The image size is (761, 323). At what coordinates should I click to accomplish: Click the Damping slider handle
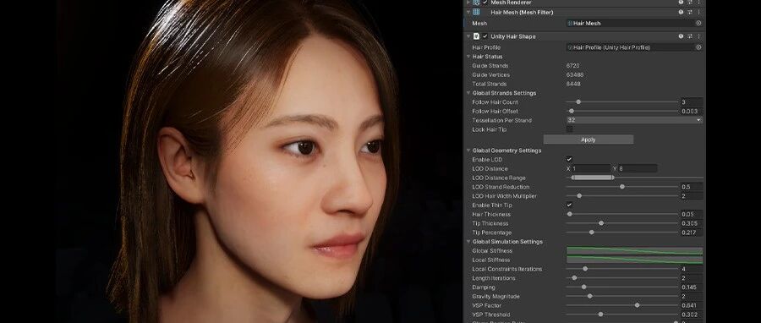[x=583, y=287]
